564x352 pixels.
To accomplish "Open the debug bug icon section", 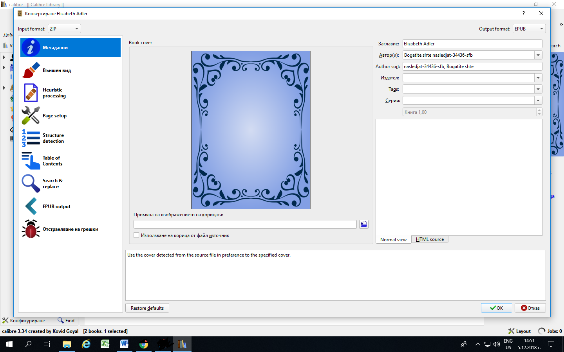I will (x=31, y=229).
